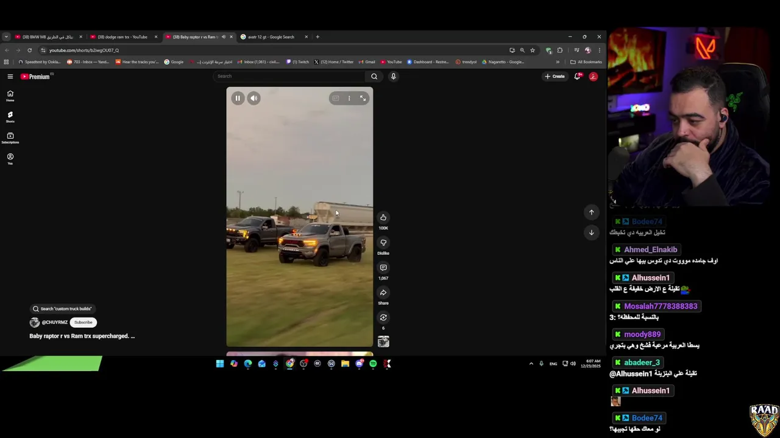Go to YouTube Premium home logo
Viewport: 780px width, 438px height.
(35, 77)
